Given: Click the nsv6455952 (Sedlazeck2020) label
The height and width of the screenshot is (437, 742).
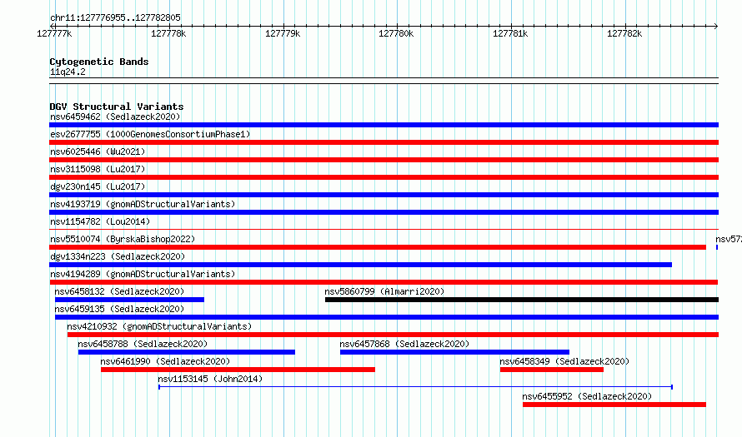Looking at the screenshot, I should pyautogui.click(x=587, y=396).
